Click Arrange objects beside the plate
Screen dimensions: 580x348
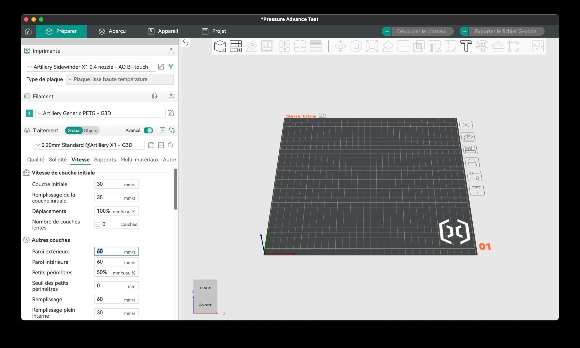[x=470, y=149]
